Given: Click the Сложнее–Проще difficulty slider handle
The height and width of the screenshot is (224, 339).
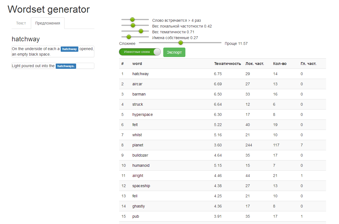Looking at the screenshot, I should [x=181, y=43].
